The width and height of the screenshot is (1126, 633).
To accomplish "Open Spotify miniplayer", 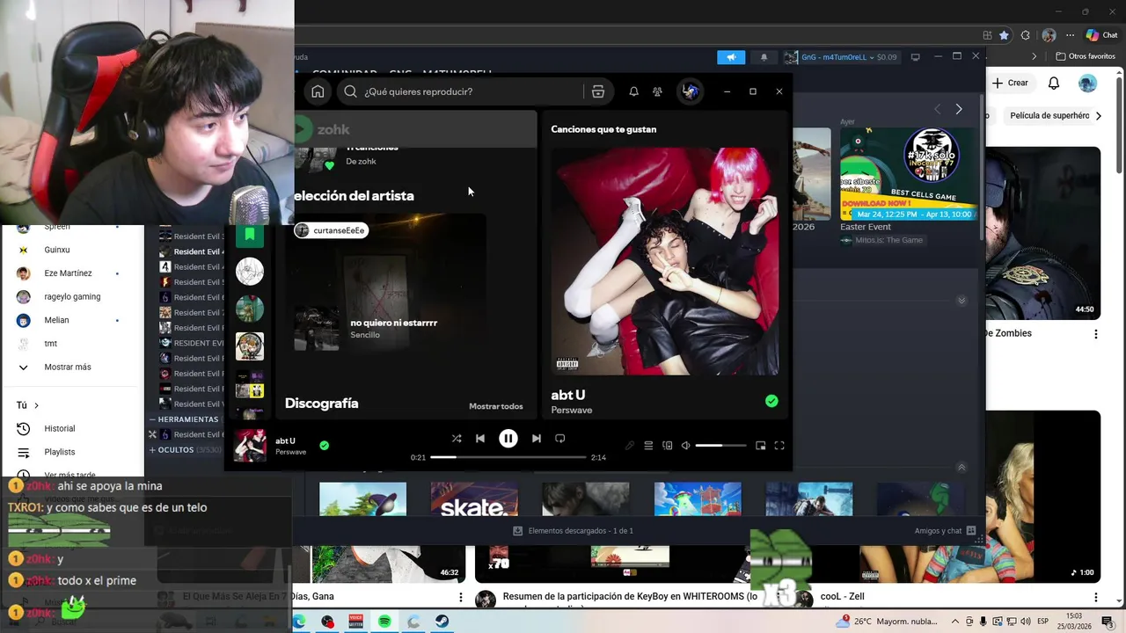I will 761,446.
